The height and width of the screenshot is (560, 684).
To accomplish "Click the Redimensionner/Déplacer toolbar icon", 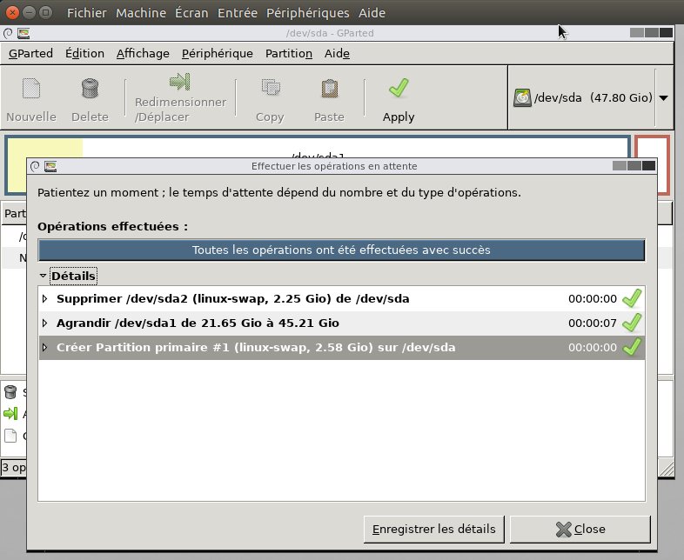I will tap(180, 82).
